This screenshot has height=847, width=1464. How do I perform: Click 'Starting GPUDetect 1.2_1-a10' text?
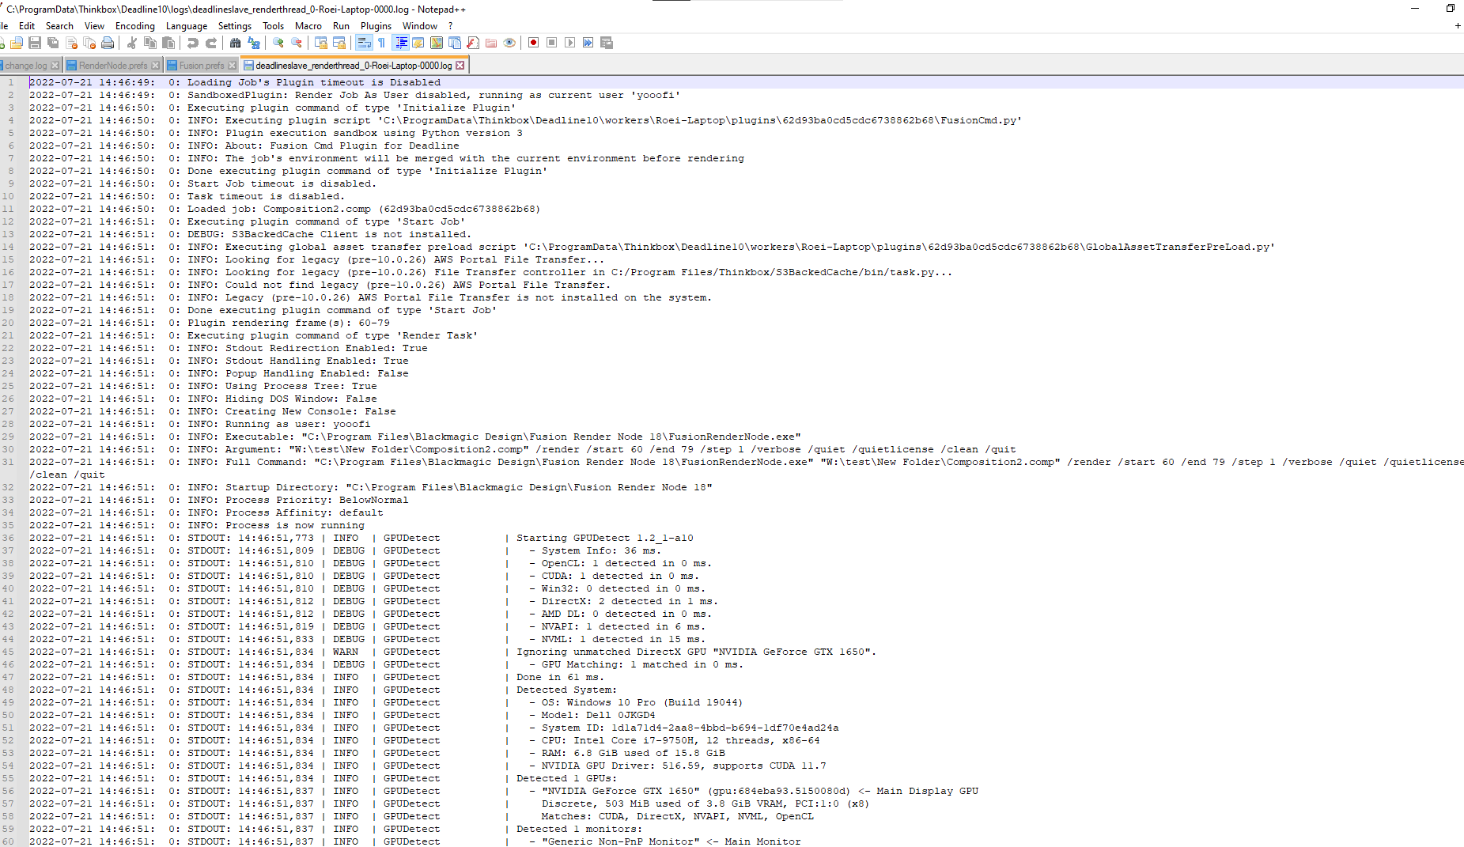(x=605, y=538)
